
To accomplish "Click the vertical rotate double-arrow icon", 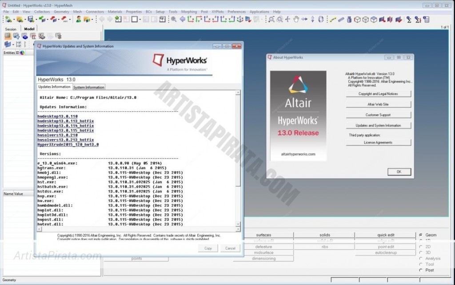I will [x=312, y=20].
